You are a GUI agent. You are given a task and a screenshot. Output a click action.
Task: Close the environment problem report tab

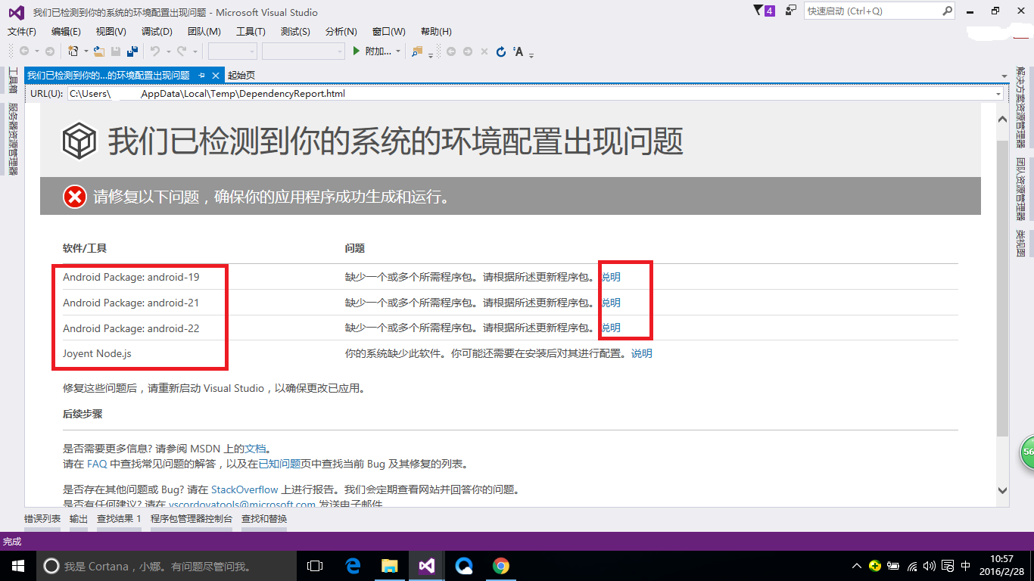(216, 75)
